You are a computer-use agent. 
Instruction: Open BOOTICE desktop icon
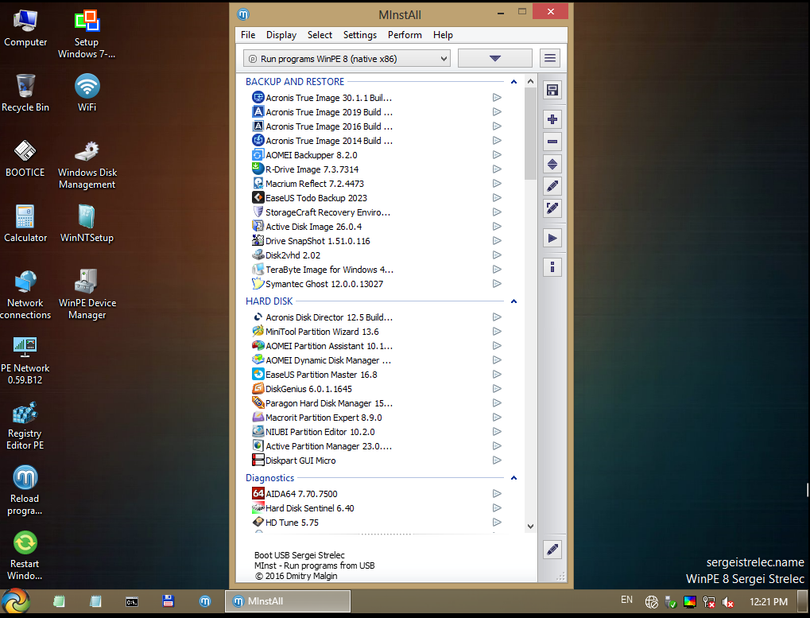coord(25,153)
